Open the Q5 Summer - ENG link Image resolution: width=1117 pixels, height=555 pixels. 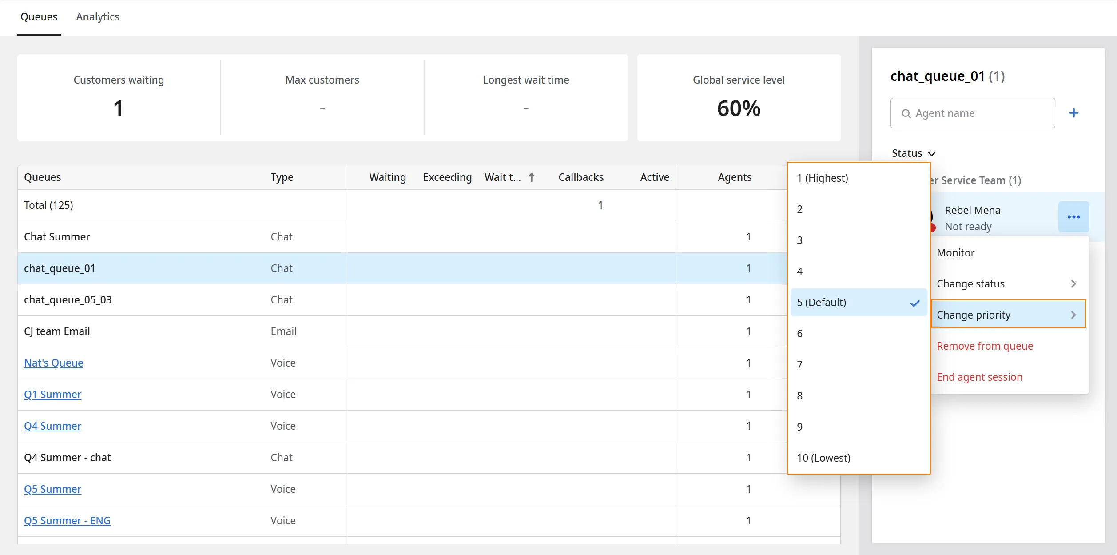tap(67, 520)
